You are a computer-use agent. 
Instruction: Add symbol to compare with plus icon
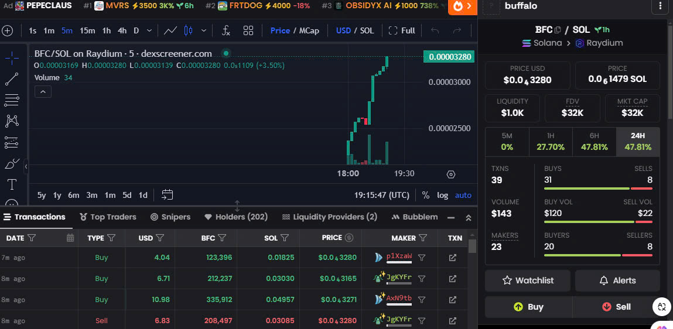7,31
